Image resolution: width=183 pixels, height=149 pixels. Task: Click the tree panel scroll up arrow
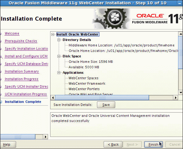pos(181,34)
